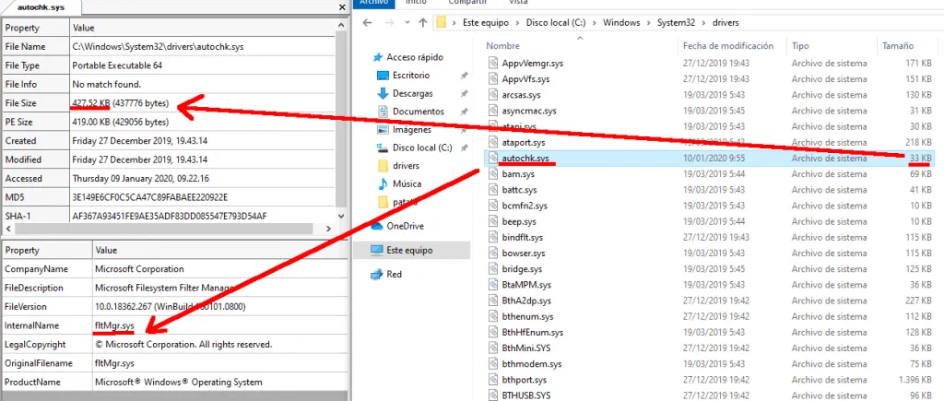Click the Forward arrow in Explorer
Viewport: 944px width, 401px height.
(388, 23)
